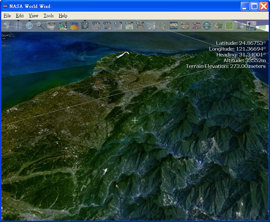Open the Rapid Fire MODIS icon
The image size is (270, 222).
click(51, 26)
